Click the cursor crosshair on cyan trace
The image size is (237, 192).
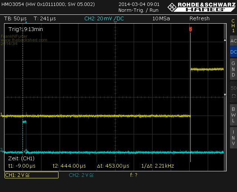coord(26,151)
